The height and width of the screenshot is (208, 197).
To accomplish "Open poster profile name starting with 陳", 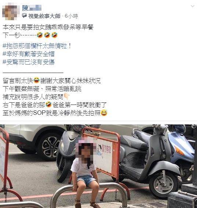I will pos(32,8).
